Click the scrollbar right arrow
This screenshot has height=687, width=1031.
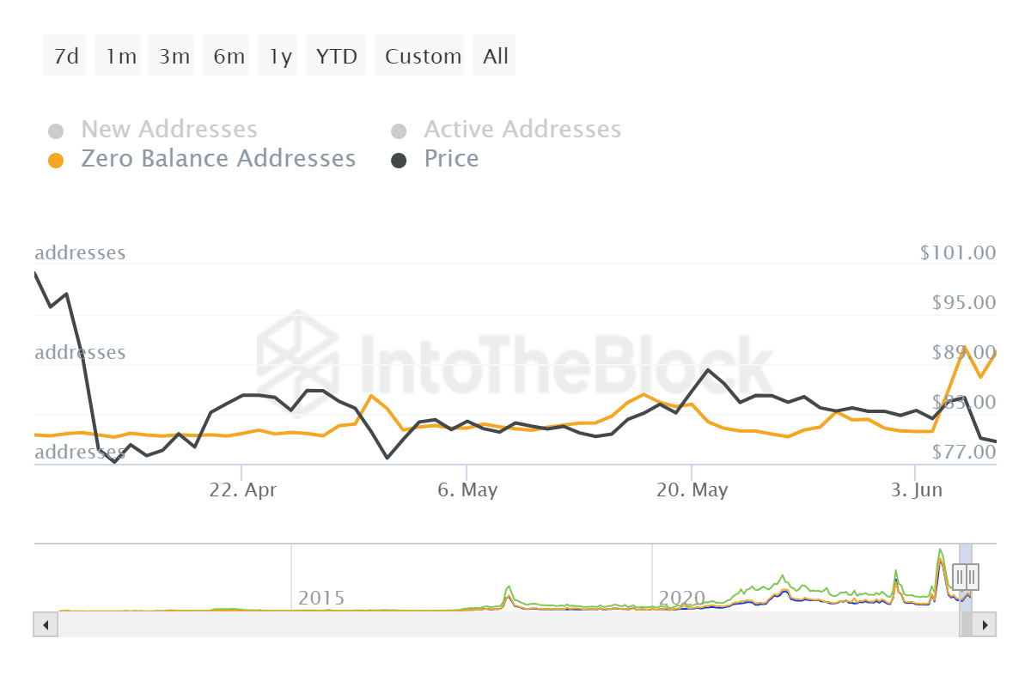coord(986,624)
